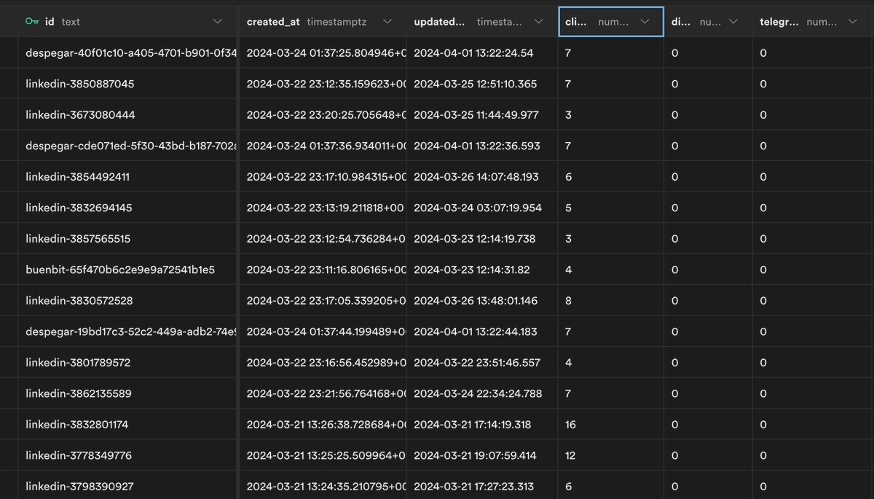Select id cell linkedin-3832694145
The image size is (874, 499).
[x=127, y=208]
